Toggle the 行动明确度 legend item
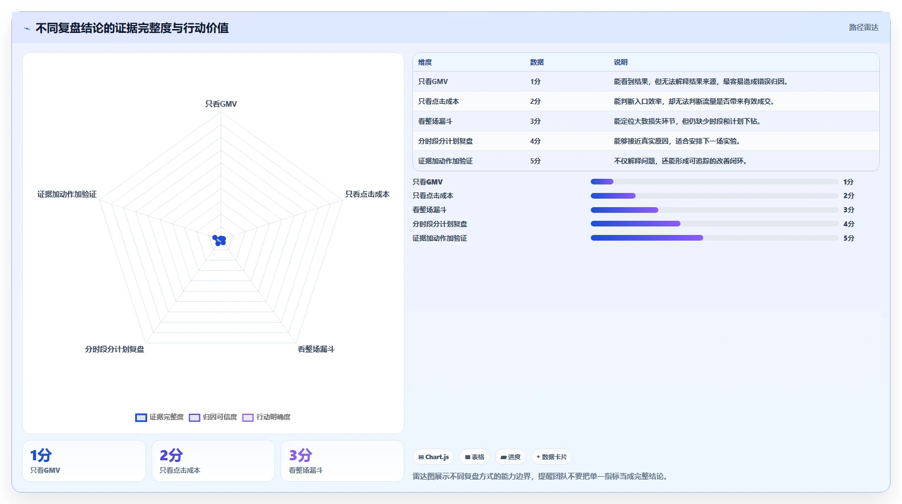Image resolution: width=902 pixels, height=504 pixels. 266,417
